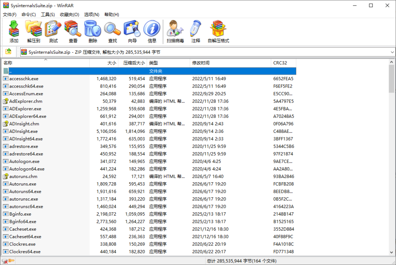Image resolution: width=396 pixels, height=265 pixels.
Task: Select the ADInsight.exe file name
Action: pyautogui.click(x=23, y=131)
